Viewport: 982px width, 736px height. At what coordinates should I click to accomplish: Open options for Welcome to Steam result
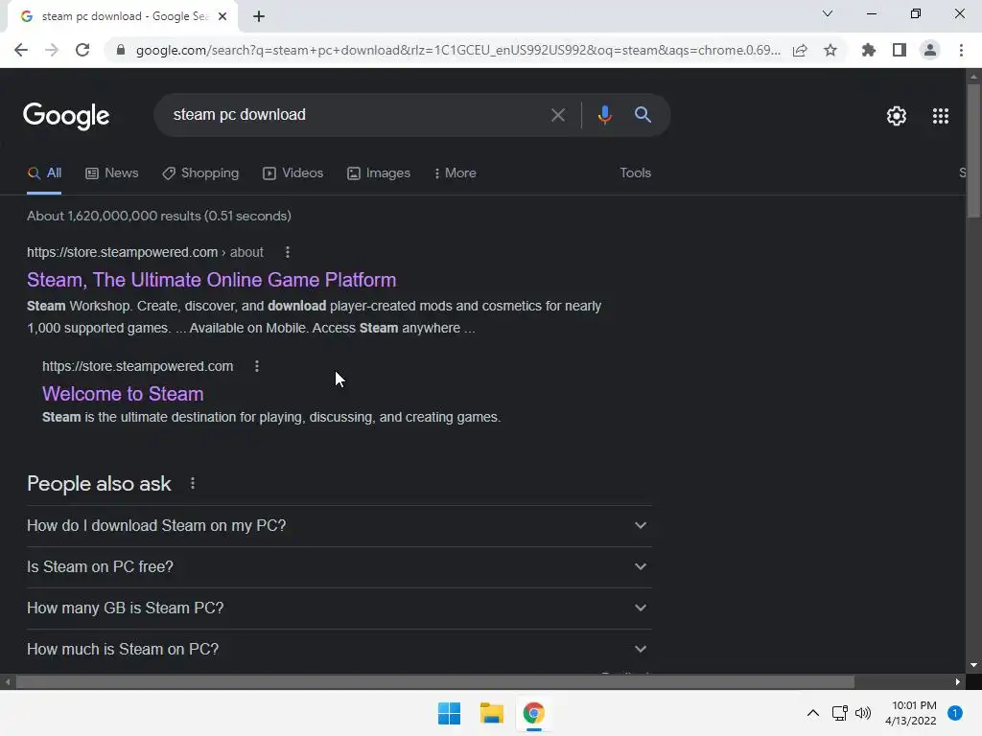pyautogui.click(x=257, y=366)
